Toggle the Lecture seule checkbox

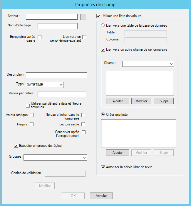pos(83,124)
